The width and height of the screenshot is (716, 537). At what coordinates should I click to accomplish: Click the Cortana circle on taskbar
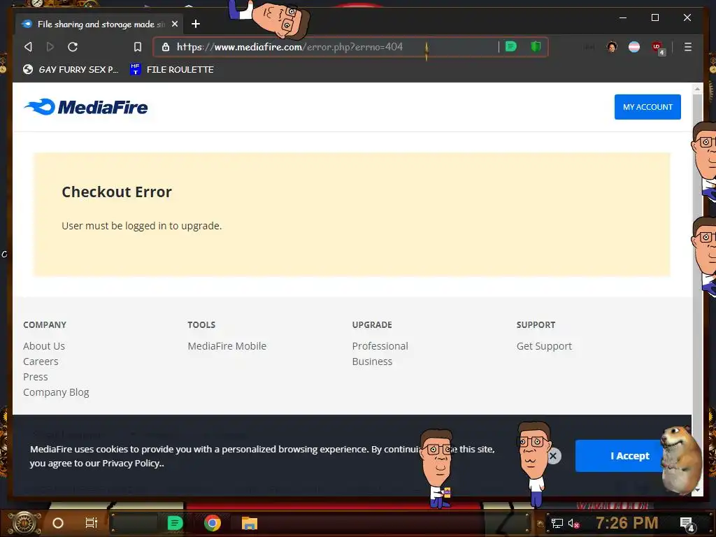pos(58,523)
